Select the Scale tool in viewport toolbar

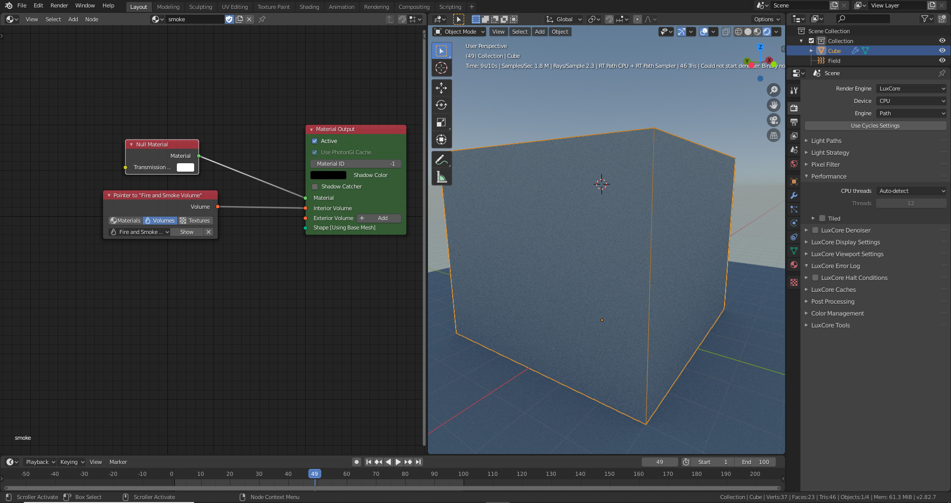pos(441,122)
